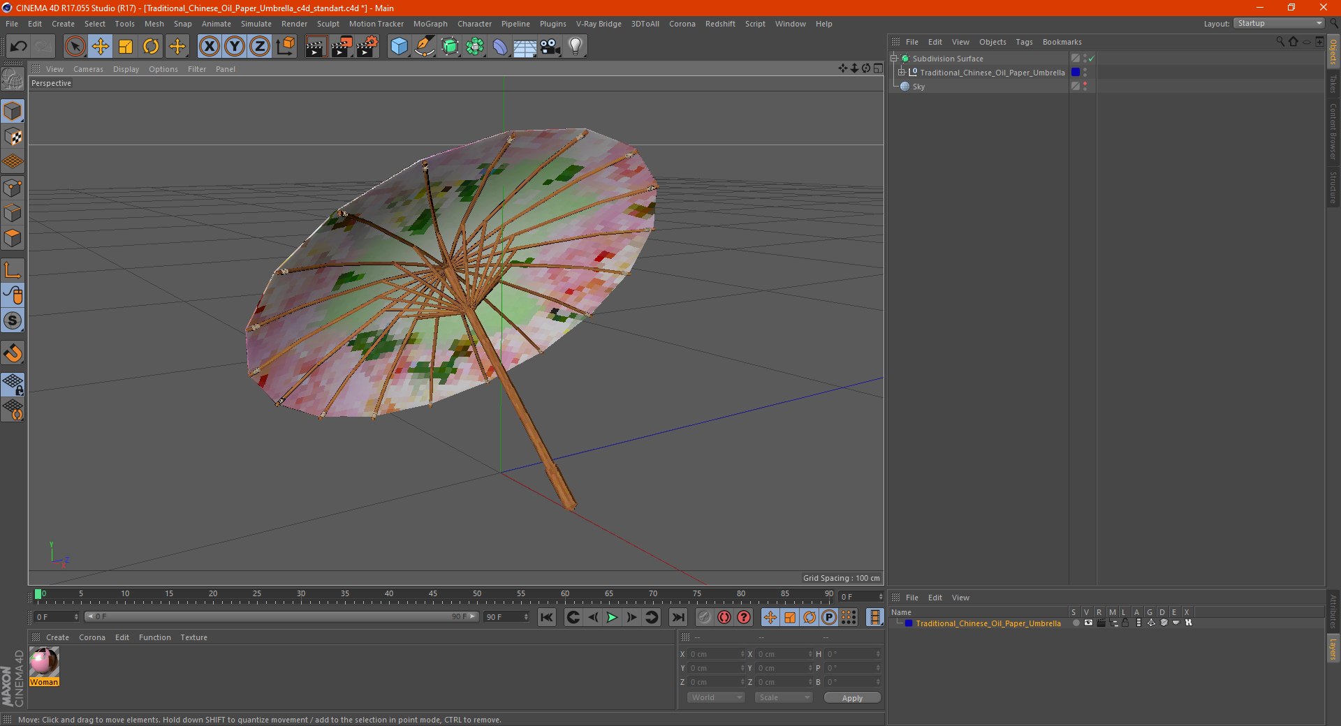Click the Apply button

[852, 698]
